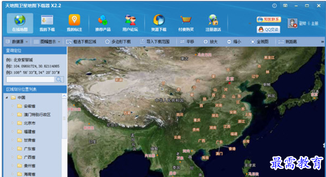Select 贵州省 in the region tree

[29, 166]
